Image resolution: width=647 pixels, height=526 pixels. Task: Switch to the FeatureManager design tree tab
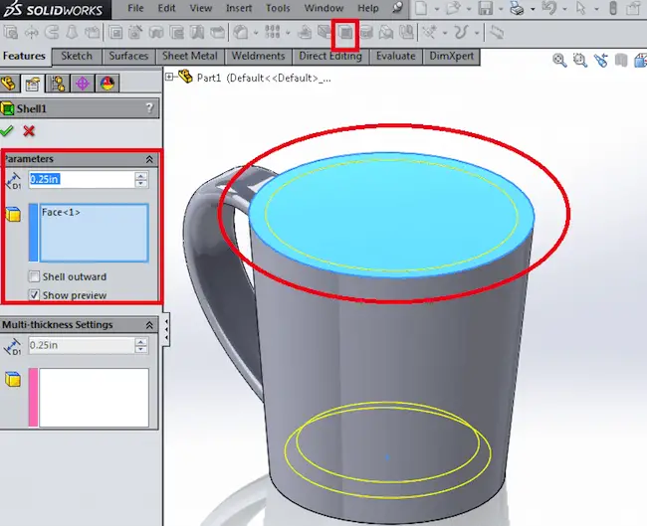pos(9,84)
